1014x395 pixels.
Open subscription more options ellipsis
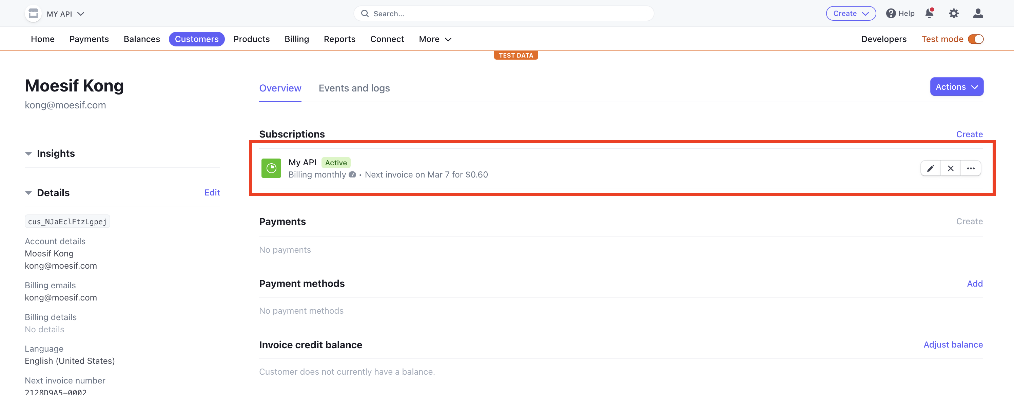(x=970, y=168)
